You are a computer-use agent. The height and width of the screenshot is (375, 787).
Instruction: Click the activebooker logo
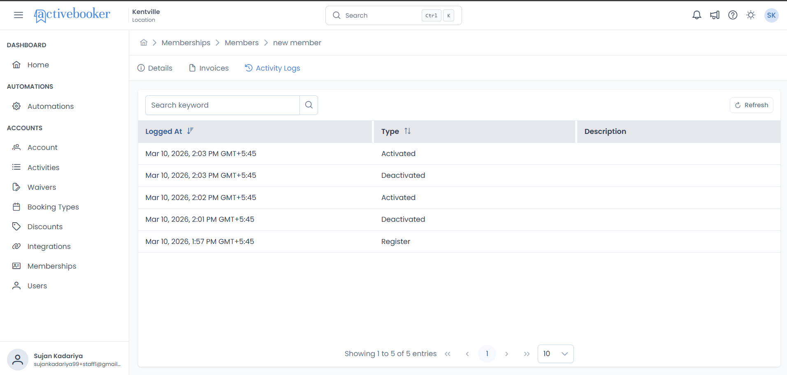click(72, 15)
